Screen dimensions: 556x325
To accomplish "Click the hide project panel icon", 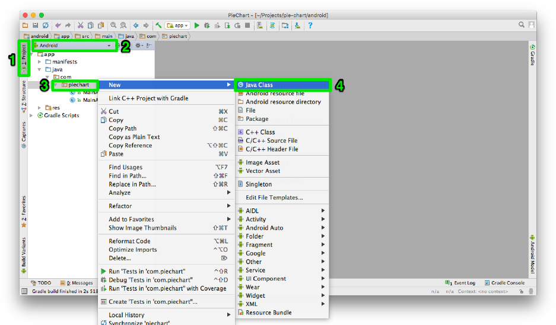I will [149, 45].
